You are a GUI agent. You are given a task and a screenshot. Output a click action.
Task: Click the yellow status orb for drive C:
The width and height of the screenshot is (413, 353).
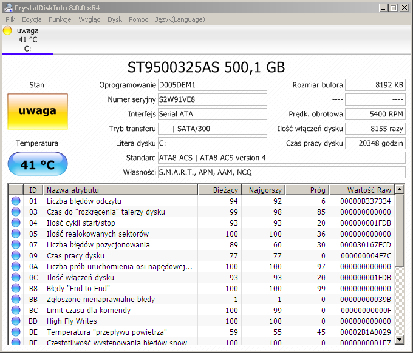tap(7, 30)
